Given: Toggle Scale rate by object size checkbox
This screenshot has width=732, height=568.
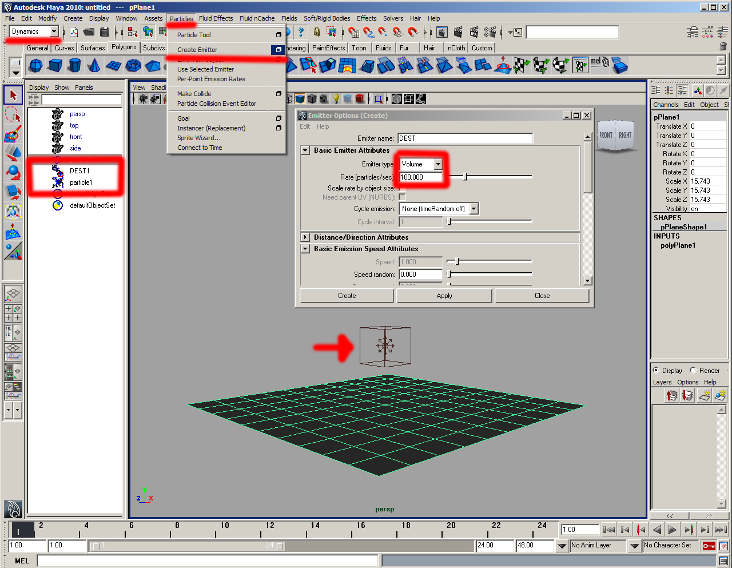Looking at the screenshot, I should (402, 188).
